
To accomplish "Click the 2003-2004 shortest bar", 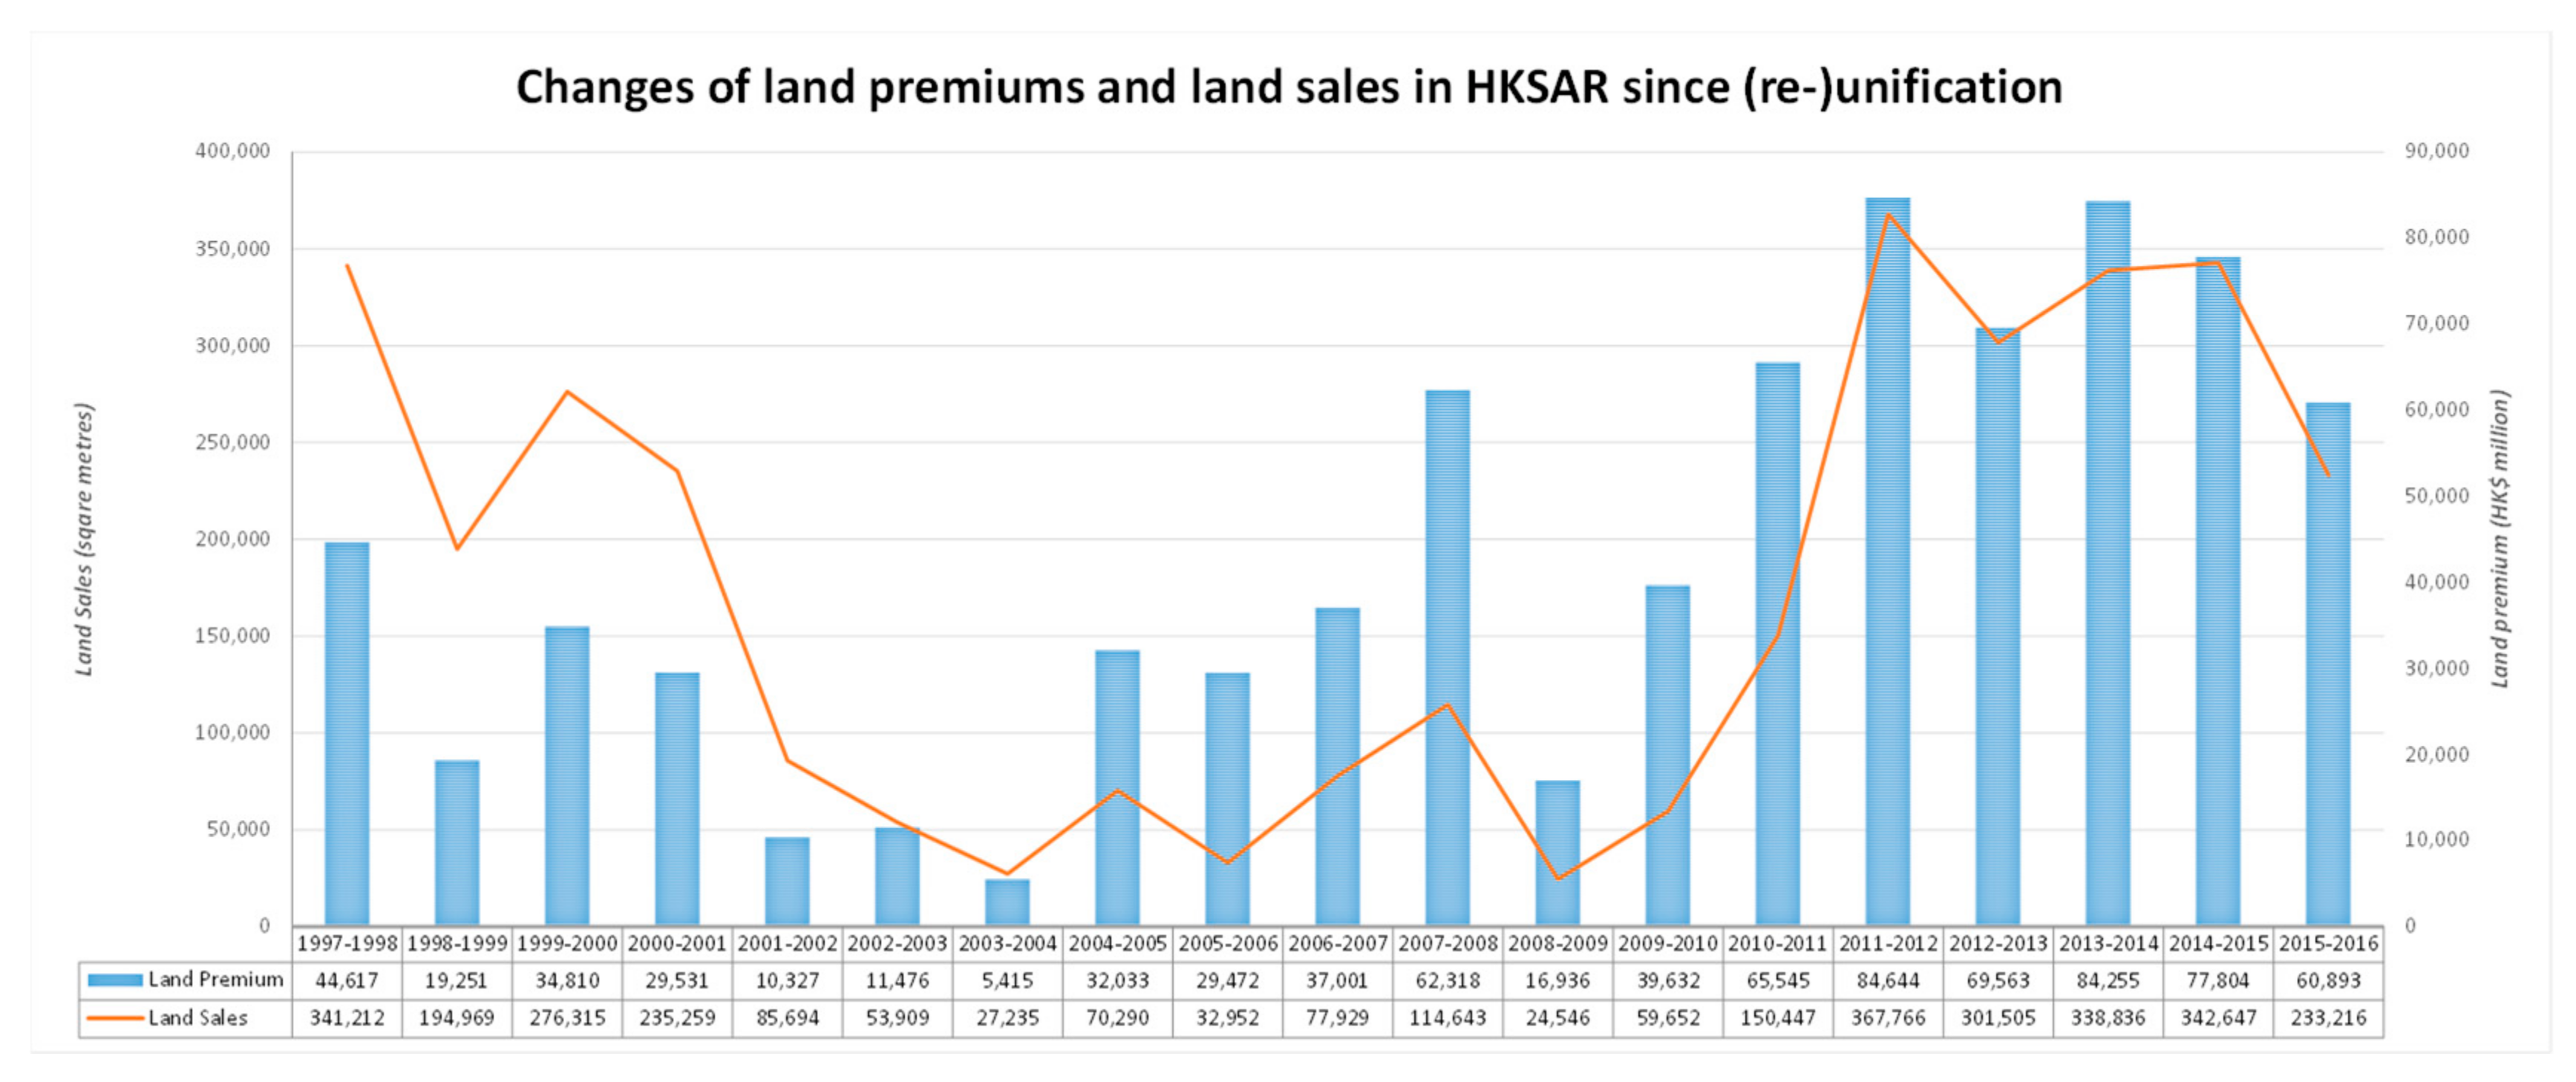I will [1007, 902].
